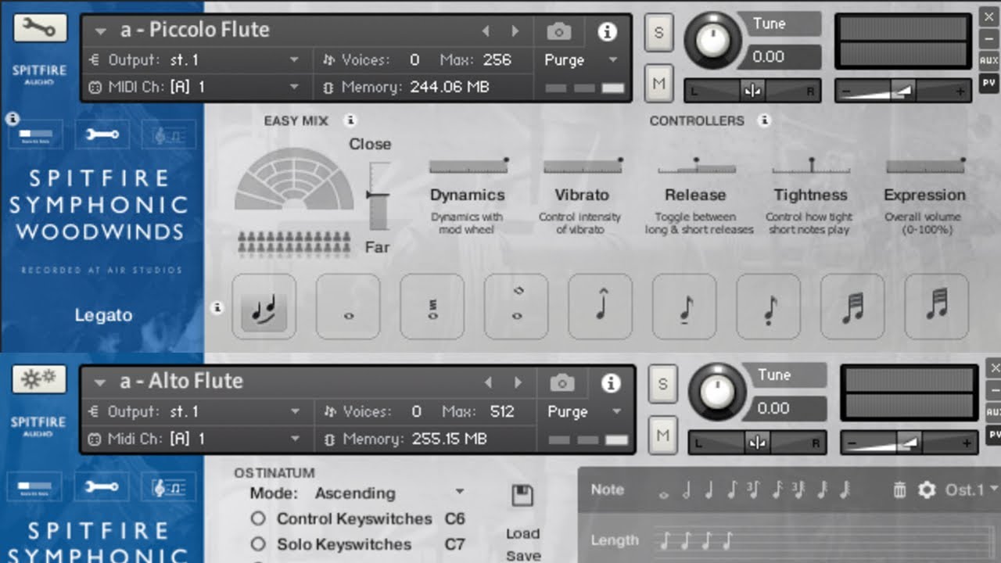Image resolution: width=1001 pixels, height=563 pixels.
Task: Open Alto Flute Output st. 1 dropdown
Action: 295,411
